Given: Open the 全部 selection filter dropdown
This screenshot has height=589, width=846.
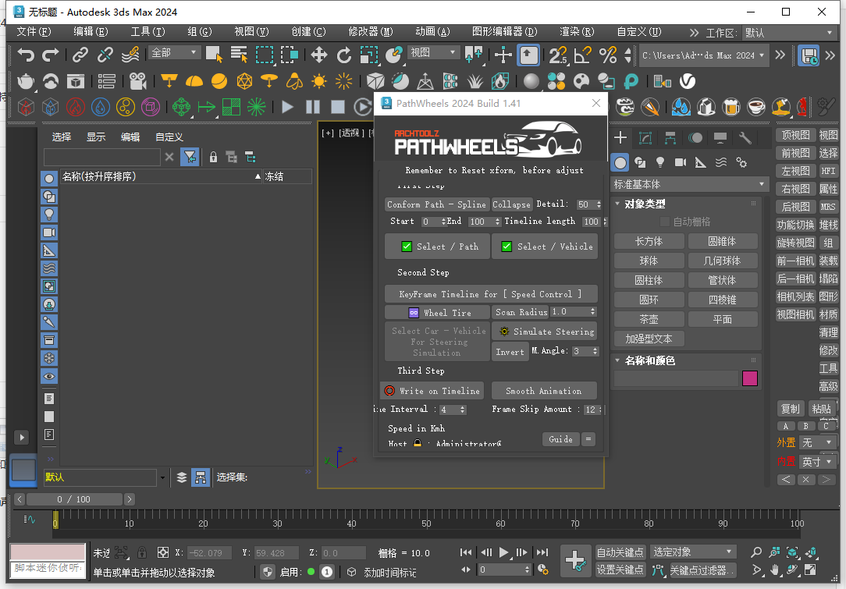Looking at the screenshot, I should pyautogui.click(x=174, y=52).
